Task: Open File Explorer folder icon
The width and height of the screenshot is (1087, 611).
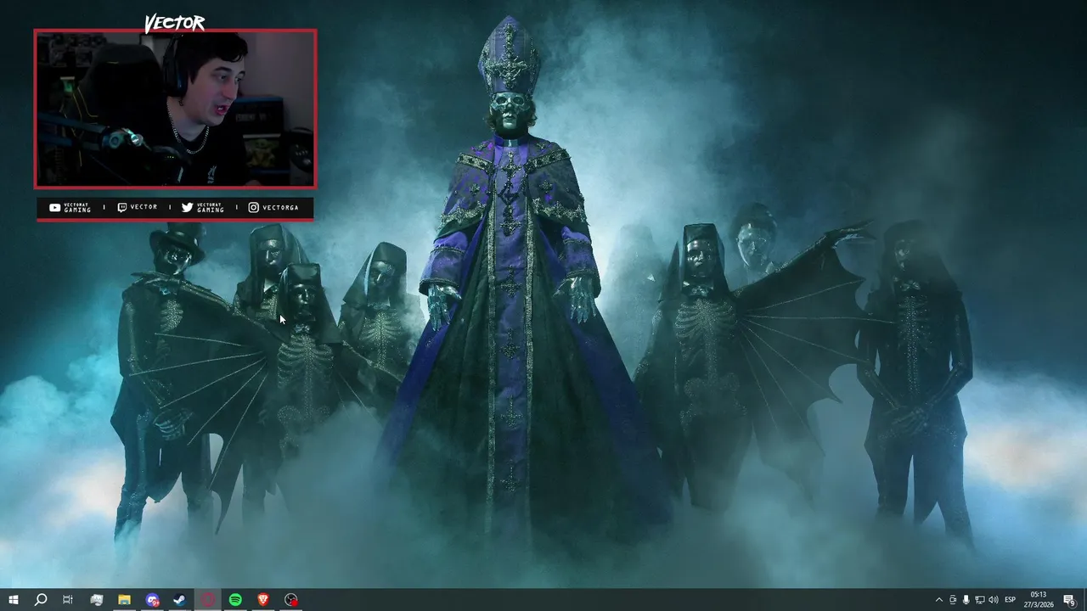Action: [124, 600]
